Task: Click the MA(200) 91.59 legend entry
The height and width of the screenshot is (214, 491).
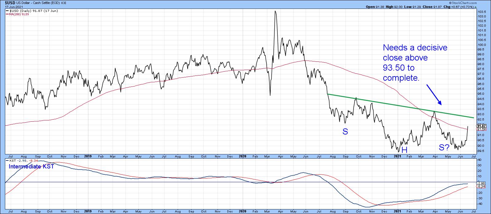Action: click(18, 14)
